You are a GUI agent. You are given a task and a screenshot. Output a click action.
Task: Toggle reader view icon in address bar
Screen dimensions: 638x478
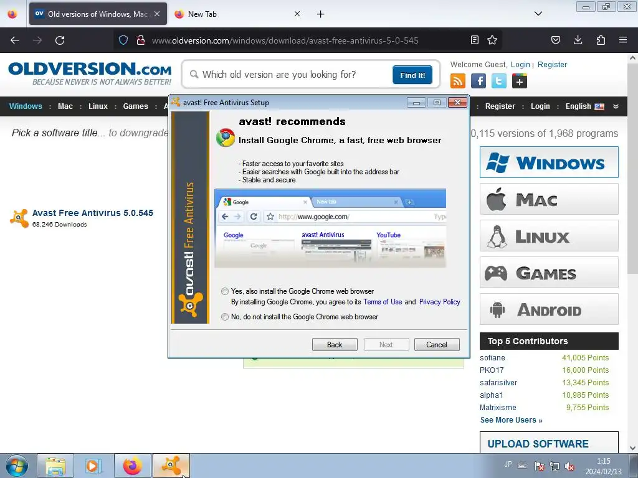click(x=474, y=40)
